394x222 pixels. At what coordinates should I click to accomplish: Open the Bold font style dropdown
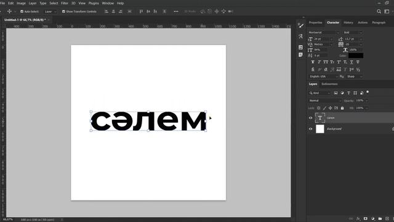pos(353,33)
